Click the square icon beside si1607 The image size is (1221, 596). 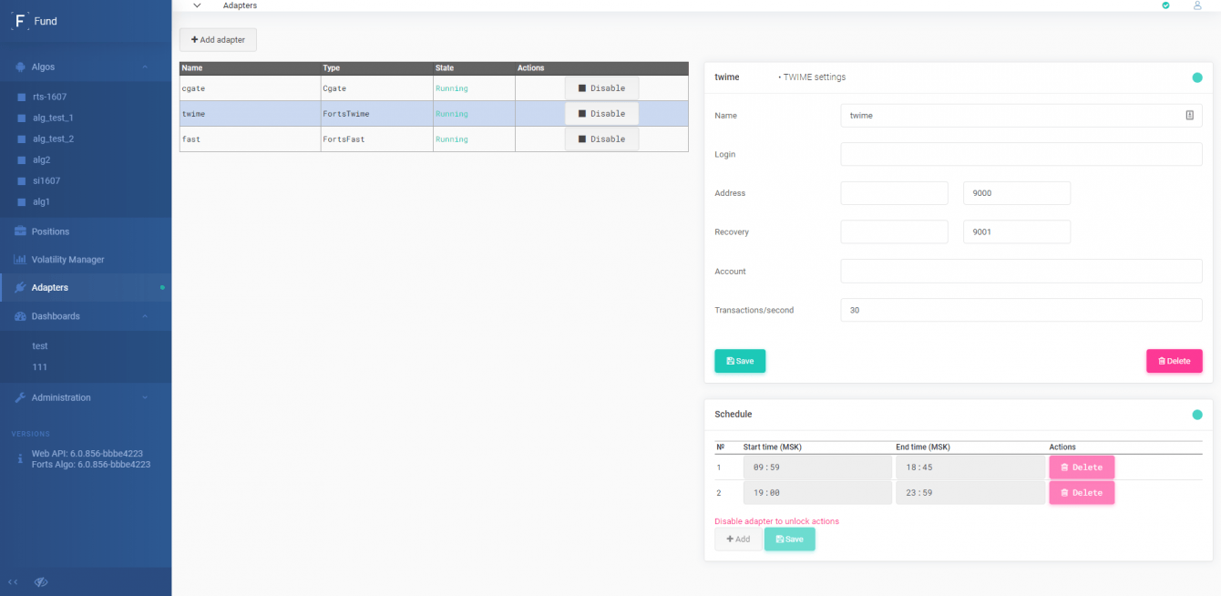click(21, 180)
